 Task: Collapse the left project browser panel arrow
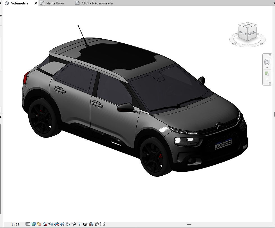point(1,117)
